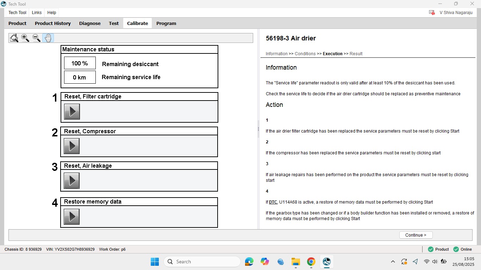Start the Reset, Filter cartridge operation
The width and height of the screenshot is (481, 270).
[72, 111]
